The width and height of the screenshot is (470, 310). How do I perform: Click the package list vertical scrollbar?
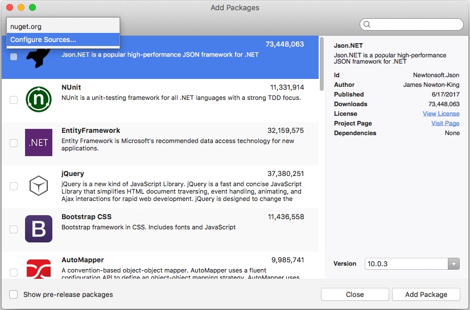coord(321,64)
